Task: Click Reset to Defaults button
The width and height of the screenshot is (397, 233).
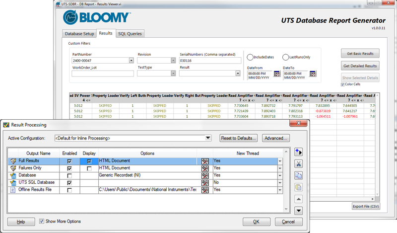Action: [x=239, y=138]
